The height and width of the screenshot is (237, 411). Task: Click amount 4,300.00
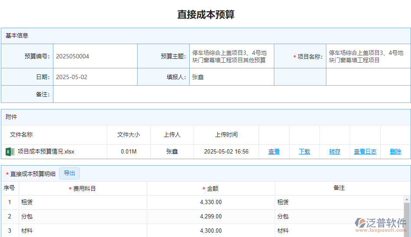click(211, 231)
